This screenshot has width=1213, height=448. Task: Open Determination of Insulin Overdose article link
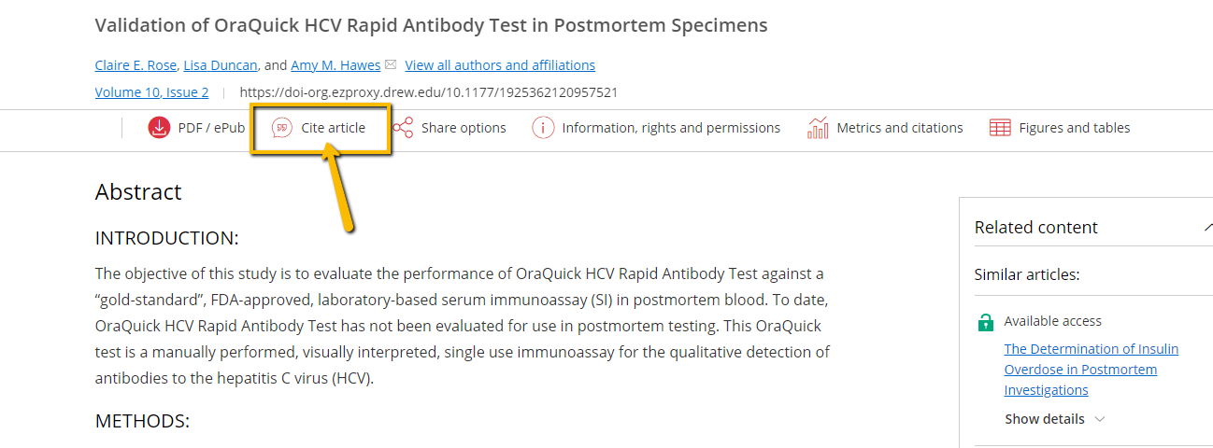pyautogui.click(x=1092, y=370)
